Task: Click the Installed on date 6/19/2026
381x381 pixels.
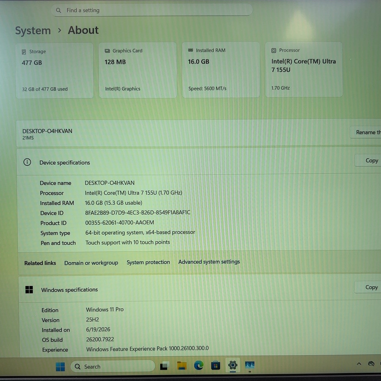Action: 98,329
